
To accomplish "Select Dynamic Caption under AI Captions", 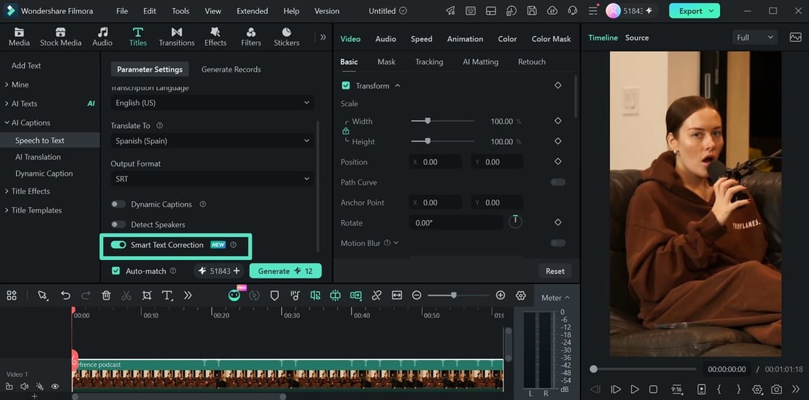I will click(x=44, y=173).
